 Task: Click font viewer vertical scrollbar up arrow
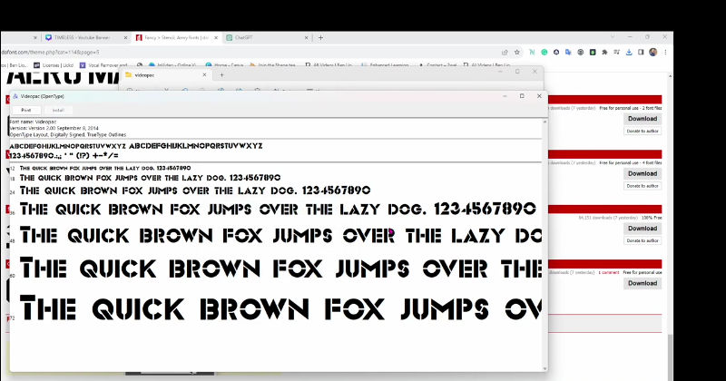(544, 122)
